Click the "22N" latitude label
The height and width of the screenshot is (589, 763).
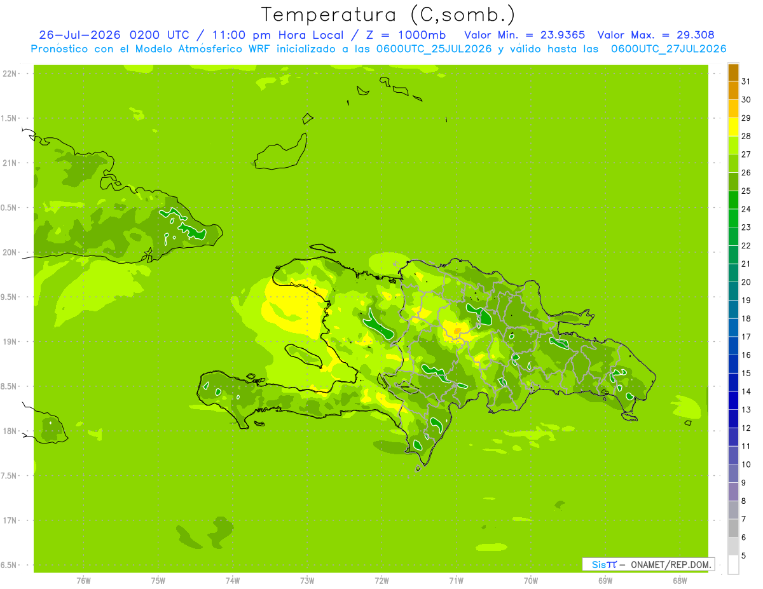click(10, 74)
